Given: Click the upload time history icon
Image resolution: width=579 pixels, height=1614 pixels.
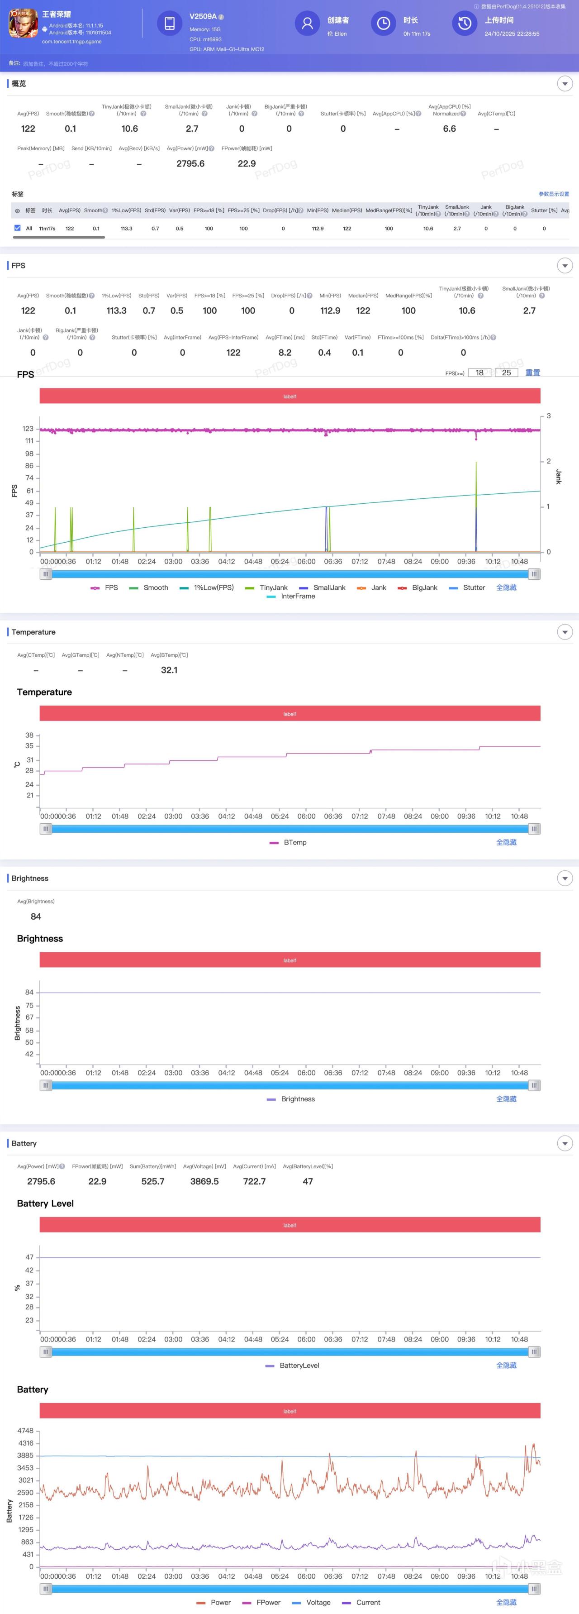Looking at the screenshot, I should (465, 24).
